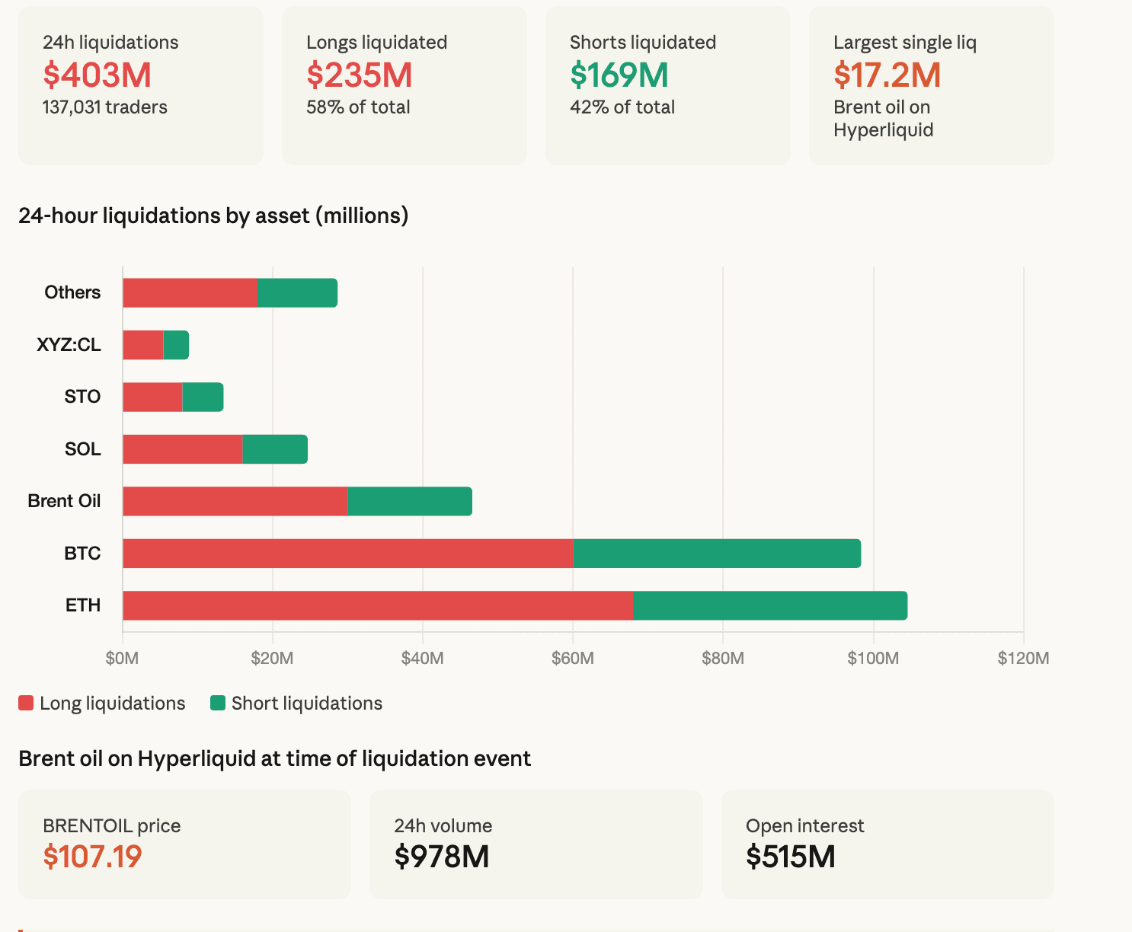The image size is (1132, 932).
Task: Click the red long segment of BTC bar
Action: pyautogui.click(x=347, y=554)
